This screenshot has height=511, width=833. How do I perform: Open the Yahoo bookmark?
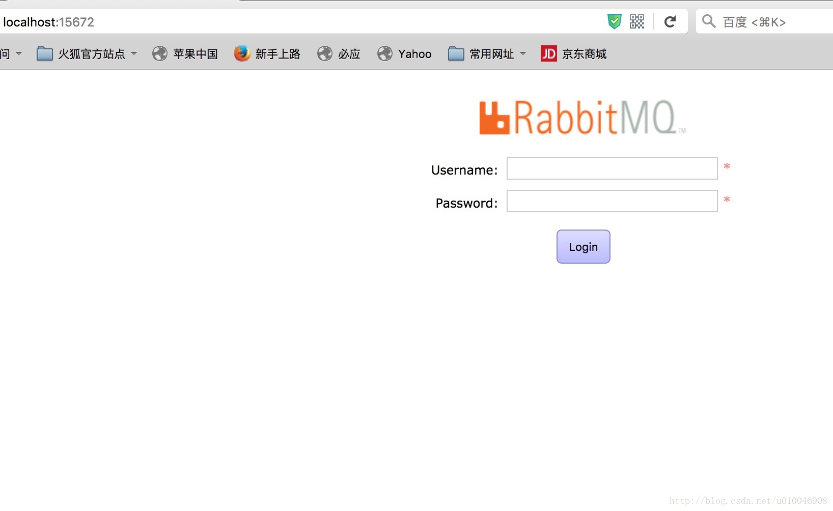tap(404, 53)
